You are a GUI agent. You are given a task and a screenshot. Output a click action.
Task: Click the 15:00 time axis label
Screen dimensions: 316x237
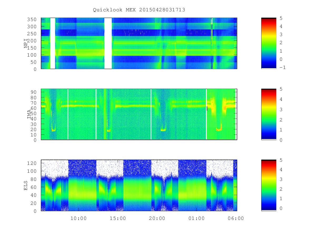(x=118, y=218)
